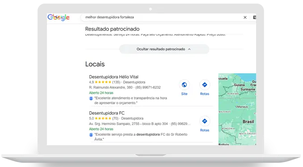
Task: Click Desentupidora FC star rating 5,0
Action: pyautogui.click(x=100, y=118)
